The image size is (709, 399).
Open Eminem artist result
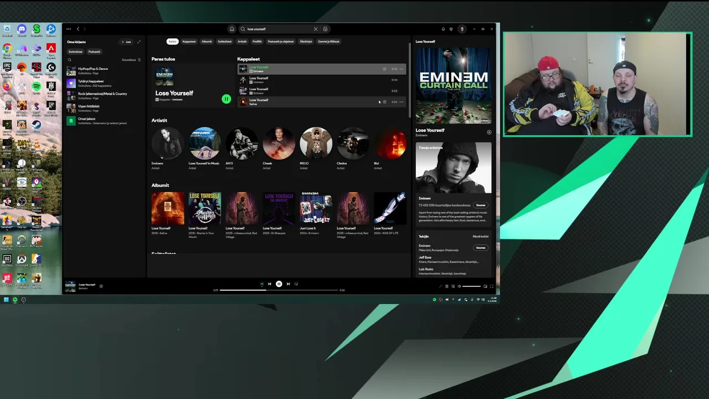(167, 148)
